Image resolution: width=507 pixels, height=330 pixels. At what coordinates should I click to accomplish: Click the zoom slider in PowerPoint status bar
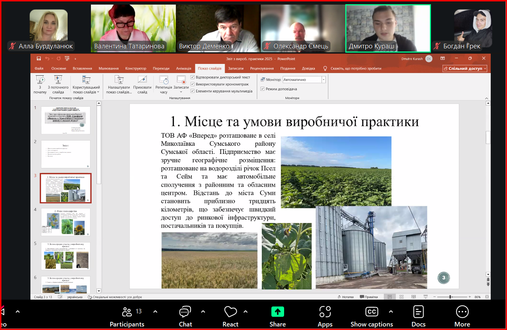(451, 297)
